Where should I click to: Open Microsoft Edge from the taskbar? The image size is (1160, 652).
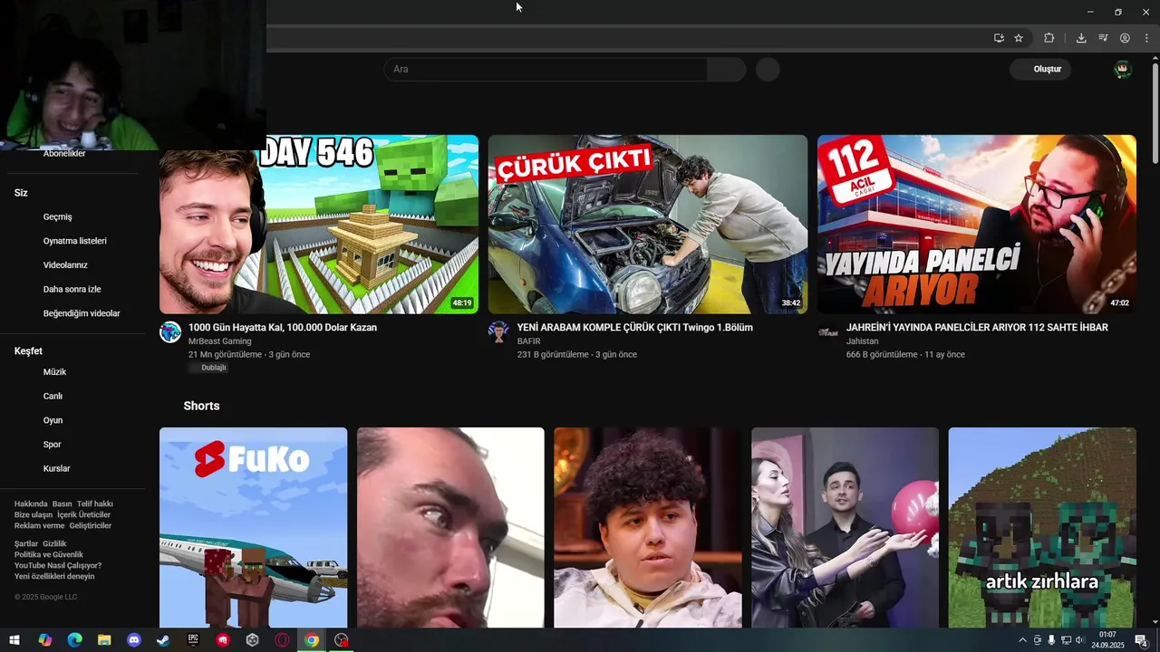point(74,640)
